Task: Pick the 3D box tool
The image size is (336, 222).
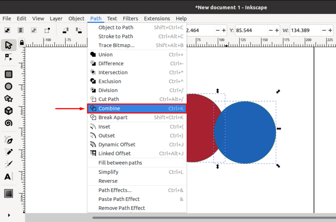Action: point(9,111)
